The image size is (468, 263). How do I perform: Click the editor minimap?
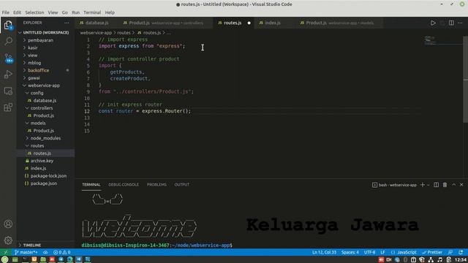443,40
